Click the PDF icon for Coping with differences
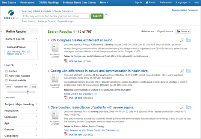This screenshot has width=201, height=139. coord(66,98)
